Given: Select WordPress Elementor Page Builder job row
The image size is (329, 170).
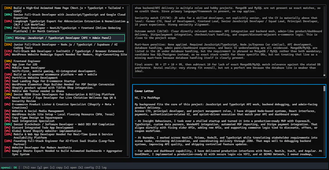Looking at the screenshot, I should pyautogui.click(x=59, y=84).
